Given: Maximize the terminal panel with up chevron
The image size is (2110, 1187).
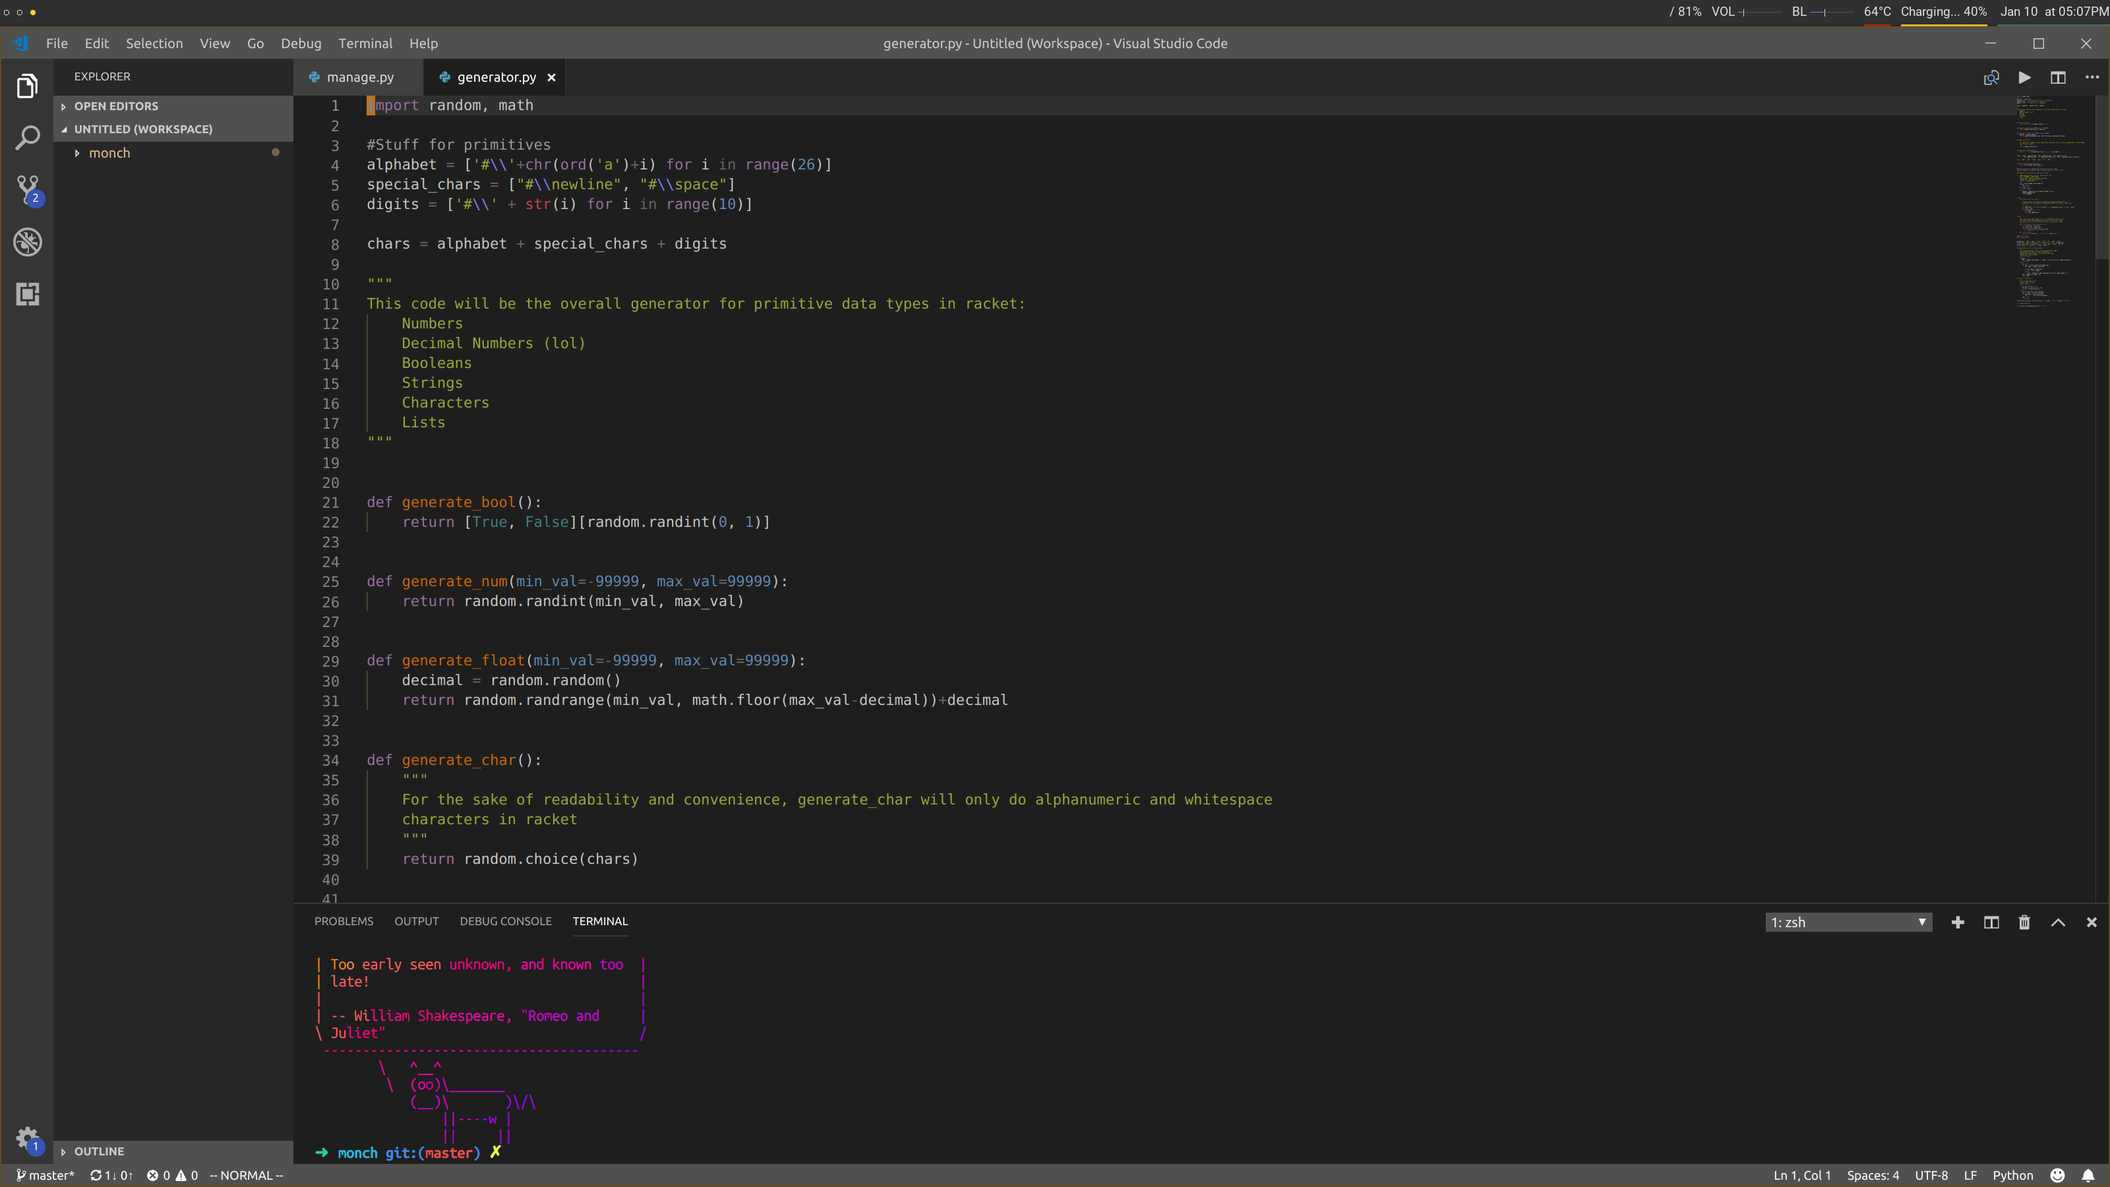Looking at the screenshot, I should [x=2057, y=923].
